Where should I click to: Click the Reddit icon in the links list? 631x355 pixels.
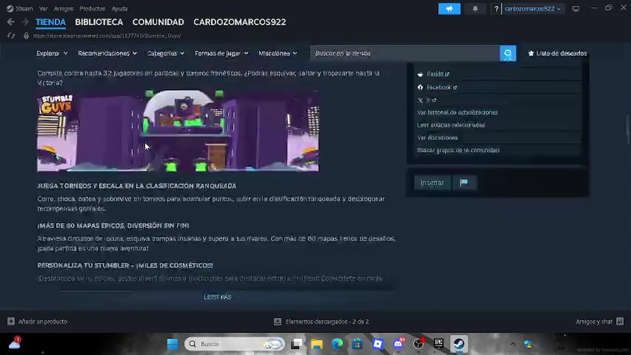pyautogui.click(x=420, y=74)
